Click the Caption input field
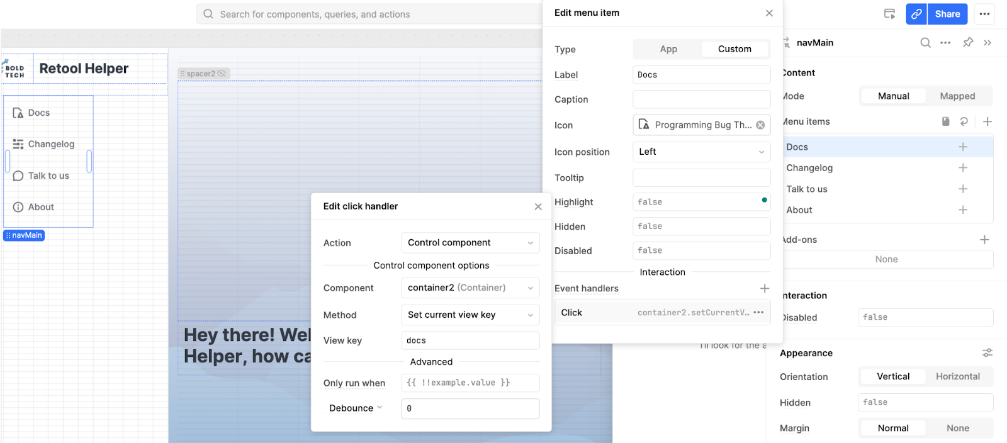This screenshot has height=443, width=1007. 701,99
